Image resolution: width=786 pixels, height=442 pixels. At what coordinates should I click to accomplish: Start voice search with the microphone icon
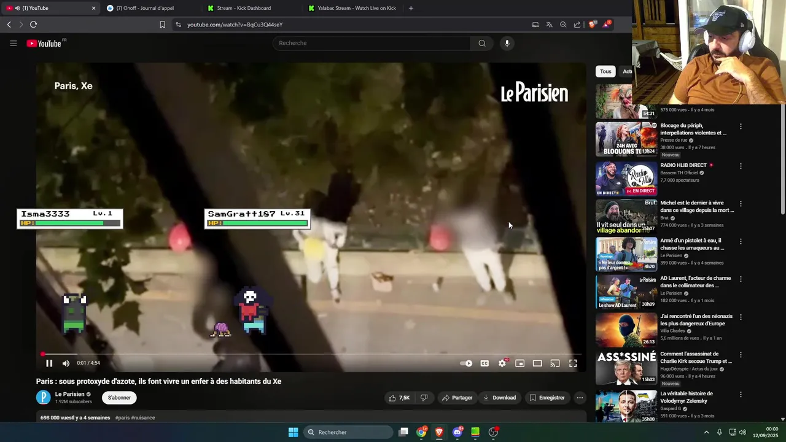coord(507,43)
